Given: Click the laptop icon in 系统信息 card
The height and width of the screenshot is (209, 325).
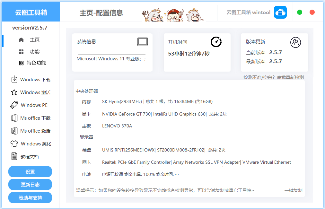Looking at the screenshot, I should coord(143,42).
